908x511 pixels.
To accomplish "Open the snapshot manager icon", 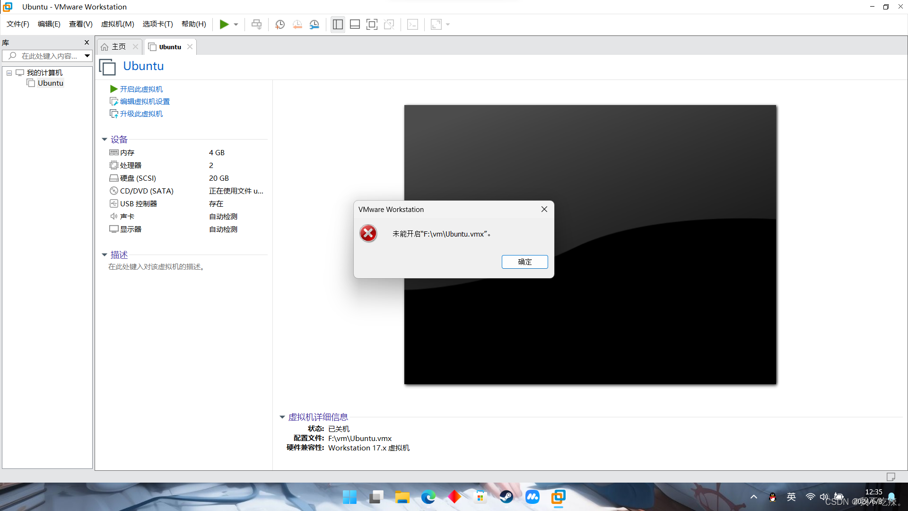I will coord(314,24).
